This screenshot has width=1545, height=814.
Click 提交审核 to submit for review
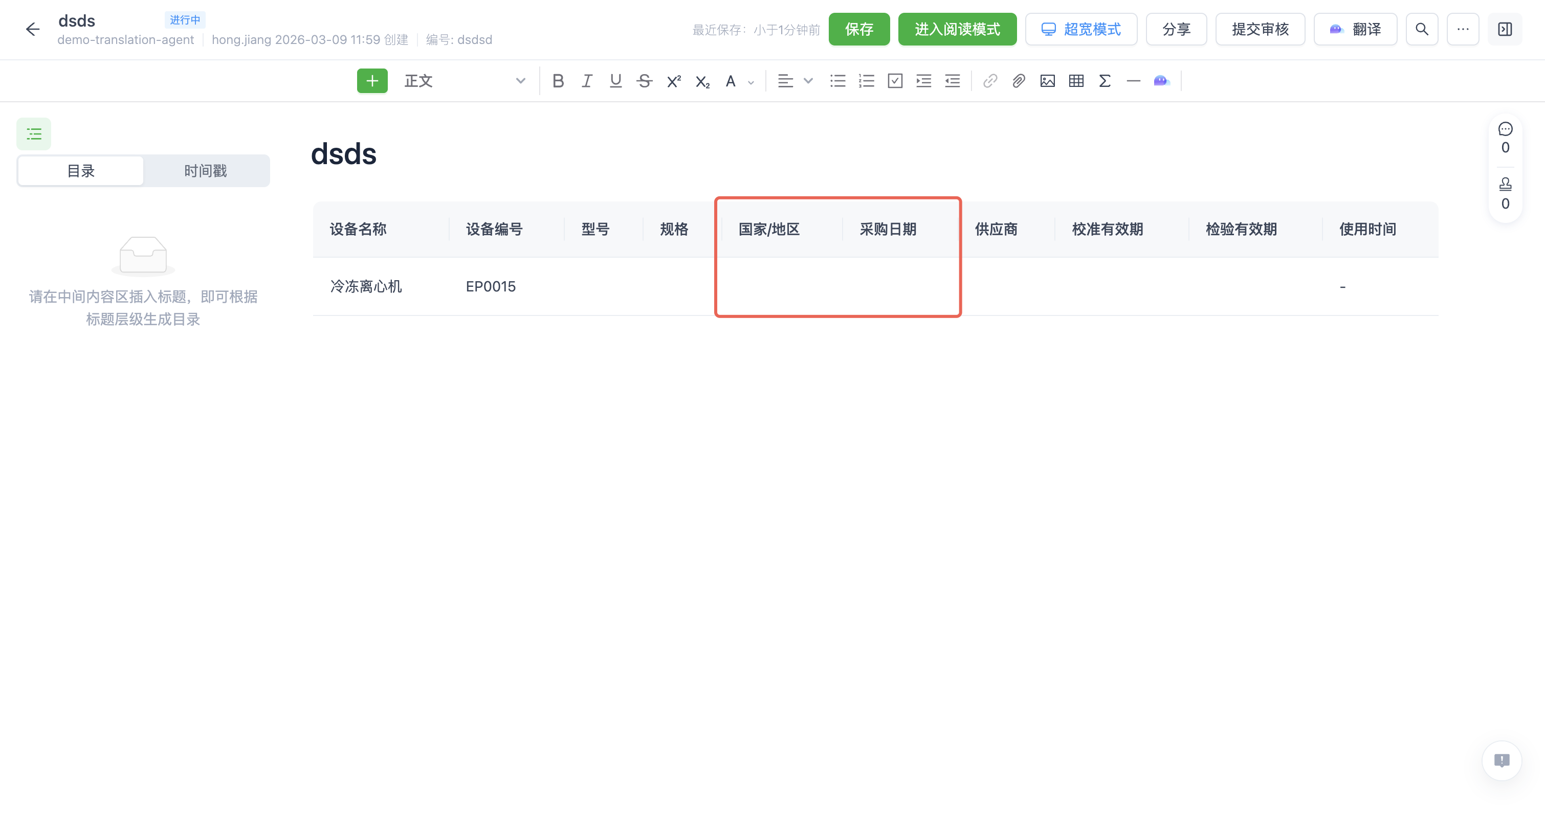[1260, 29]
